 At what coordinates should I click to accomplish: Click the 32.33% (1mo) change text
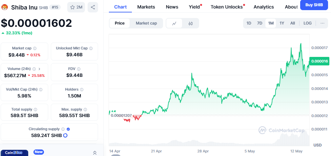click(19, 33)
